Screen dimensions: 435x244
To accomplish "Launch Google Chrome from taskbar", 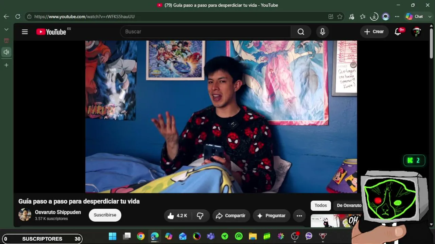I will (141, 236).
